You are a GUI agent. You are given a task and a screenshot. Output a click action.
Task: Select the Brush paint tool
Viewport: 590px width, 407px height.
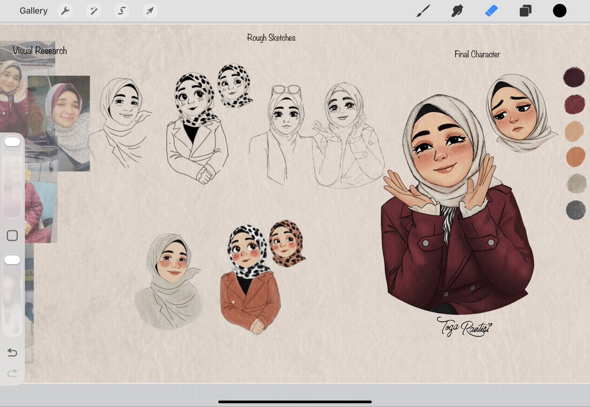point(423,11)
